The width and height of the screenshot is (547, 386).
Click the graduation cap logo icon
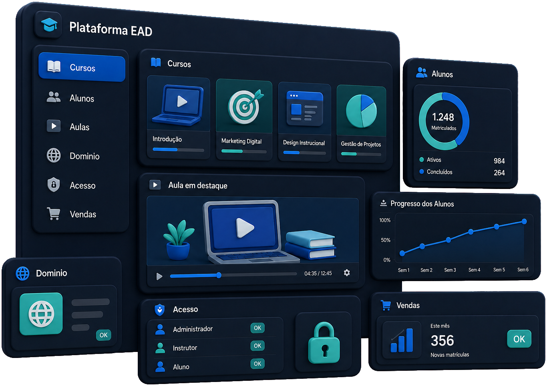(x=49, y=25)
